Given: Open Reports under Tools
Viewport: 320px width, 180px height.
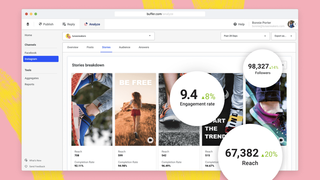Looking at the screenshot, I should 29,84.
